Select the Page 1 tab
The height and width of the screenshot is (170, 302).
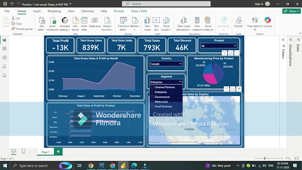click(x=45, y=152)
